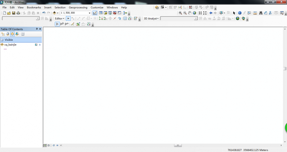Click Fixed Zoom In arrows

click(200, 13)
